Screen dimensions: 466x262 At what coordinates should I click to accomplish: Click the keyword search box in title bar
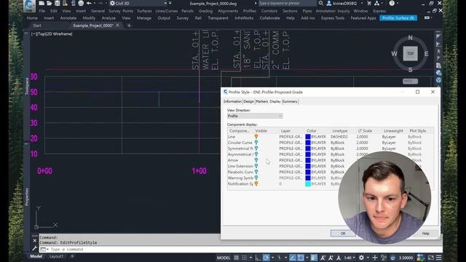pyautogui.click(x=287, y=3)
